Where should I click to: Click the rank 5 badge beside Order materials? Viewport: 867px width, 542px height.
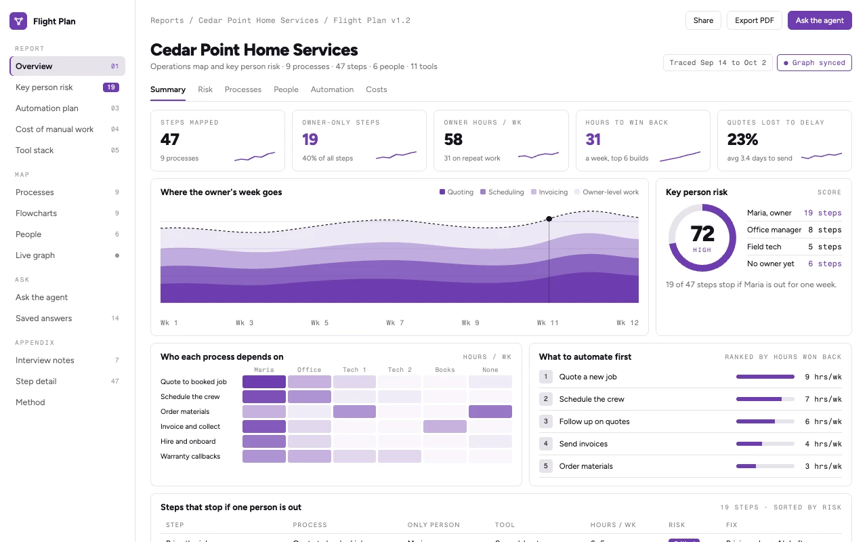click(x=546, y=466)
